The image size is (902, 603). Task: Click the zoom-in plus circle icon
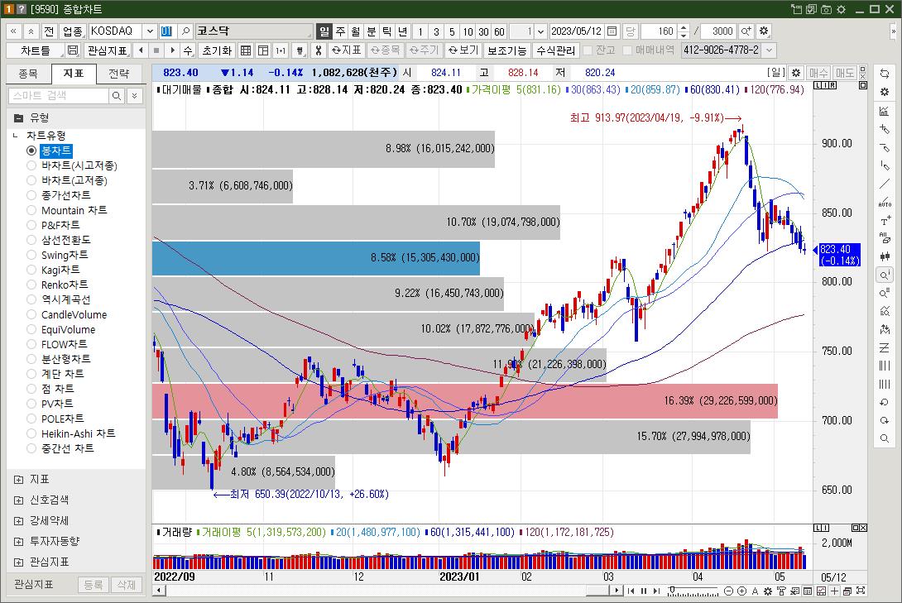[742, 591]
